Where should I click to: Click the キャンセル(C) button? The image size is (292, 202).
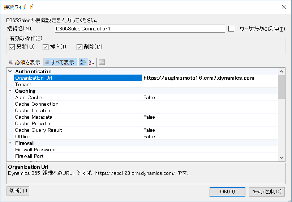[x=267, y=192]
